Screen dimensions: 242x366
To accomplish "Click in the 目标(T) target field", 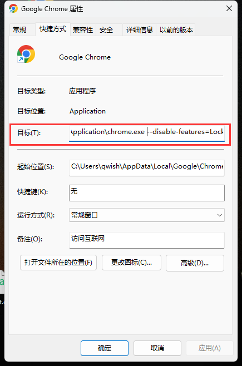I will click(x=147, y=133).
